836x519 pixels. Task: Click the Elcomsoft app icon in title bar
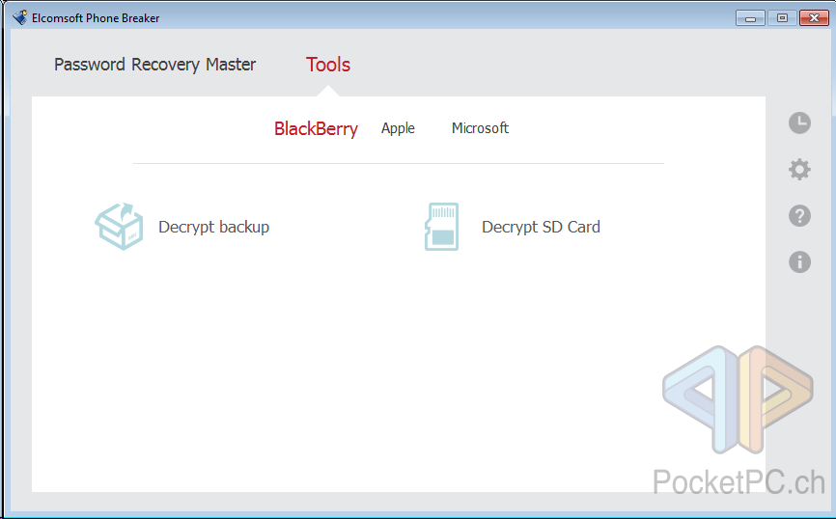pos(19,17)
